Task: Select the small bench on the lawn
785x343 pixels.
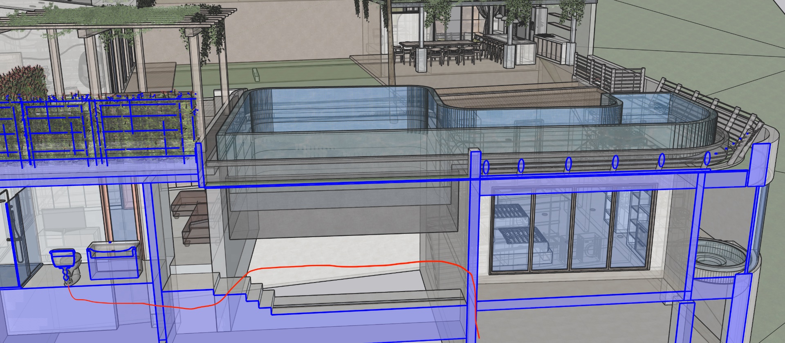Action: click(x=257, y=74)
